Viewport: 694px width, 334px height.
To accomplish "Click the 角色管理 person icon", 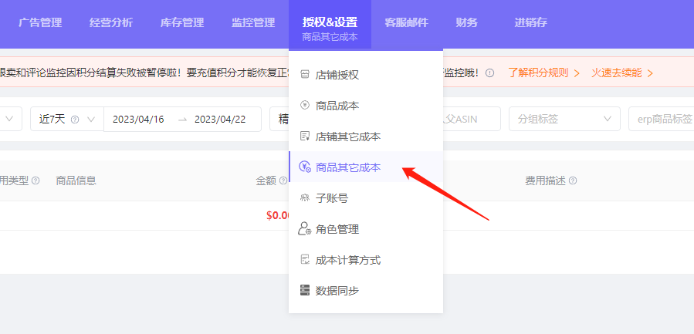I will click(305, 229).
